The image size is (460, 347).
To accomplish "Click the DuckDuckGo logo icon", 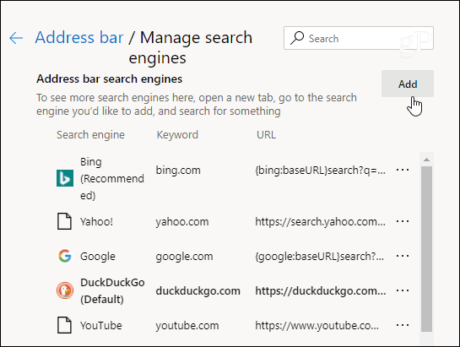I will coord(65,290).
